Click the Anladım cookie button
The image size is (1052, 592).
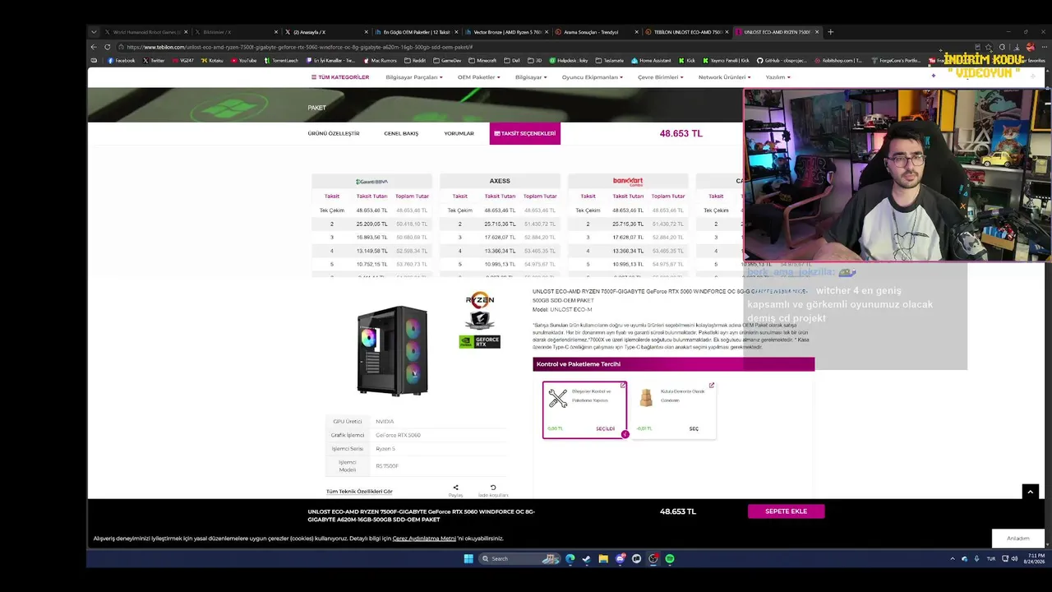pyautogui.click(x=1017, y=539)
